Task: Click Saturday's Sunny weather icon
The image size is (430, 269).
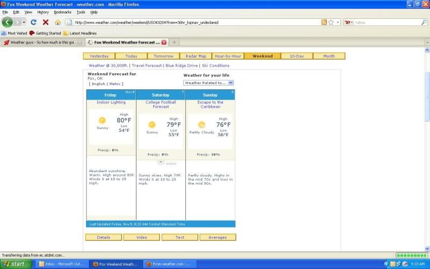Action: point(152,125)
